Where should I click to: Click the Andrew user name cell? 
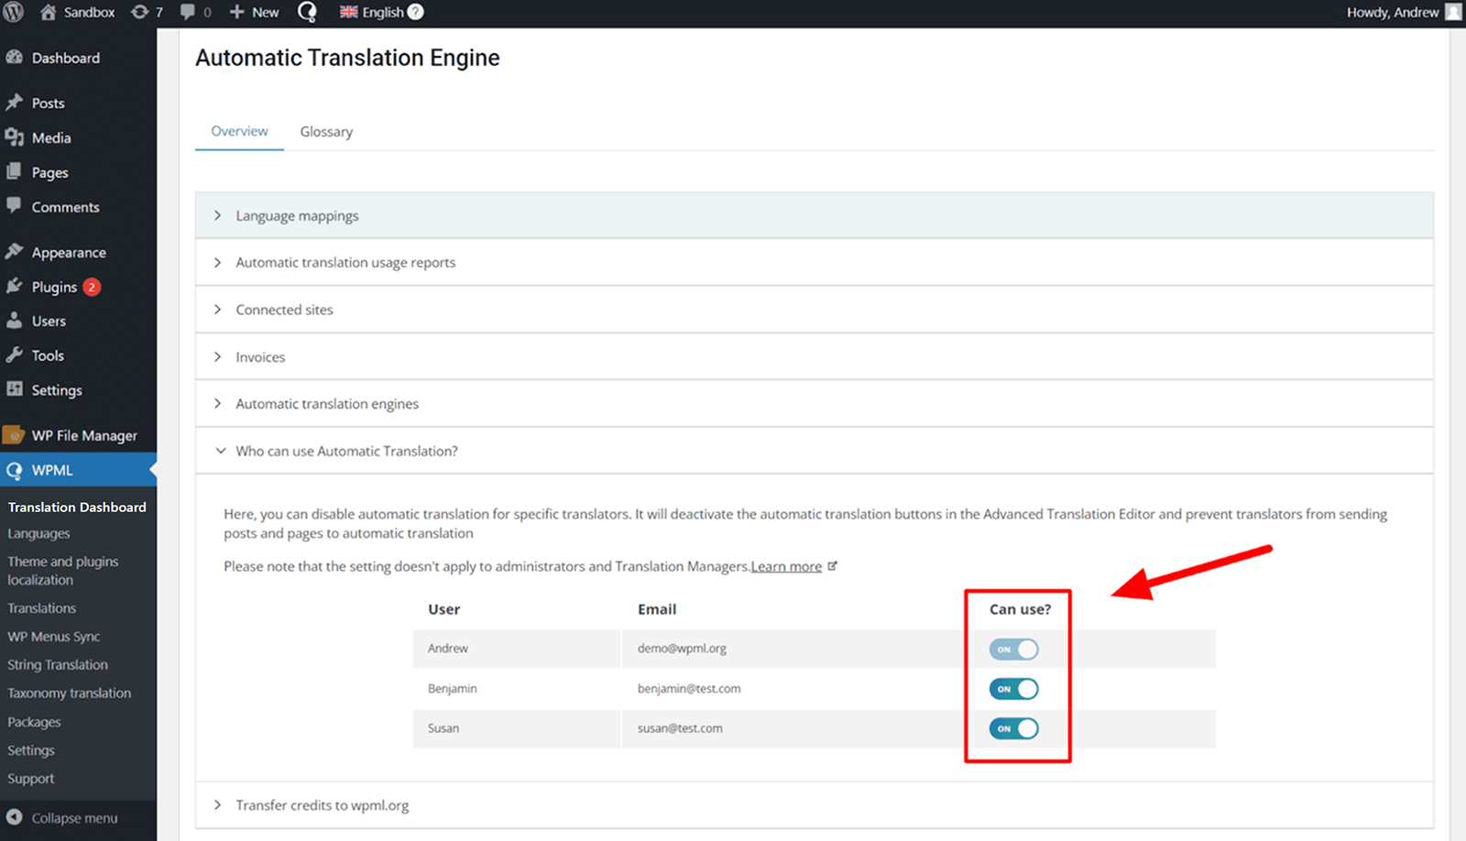(447, 649)
